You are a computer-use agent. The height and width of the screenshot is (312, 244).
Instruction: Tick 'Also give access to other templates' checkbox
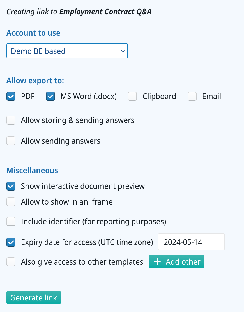[x=11, y=262]
